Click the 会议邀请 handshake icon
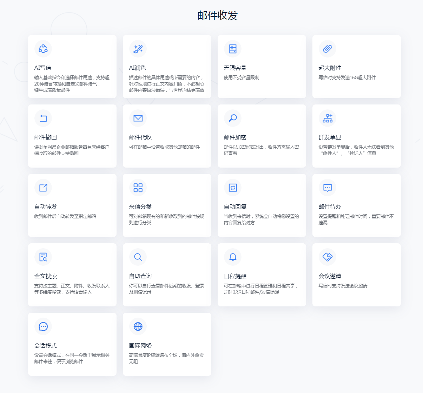This screenshot has width=423, height=393. 328,257
